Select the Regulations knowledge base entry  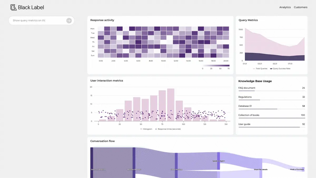click(x=271, y=97)
